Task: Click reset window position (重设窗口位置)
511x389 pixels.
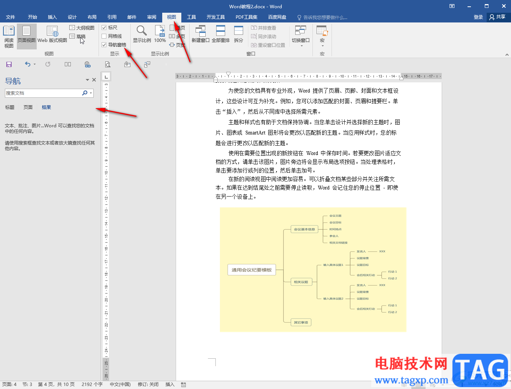Action: tap(268, 45)
